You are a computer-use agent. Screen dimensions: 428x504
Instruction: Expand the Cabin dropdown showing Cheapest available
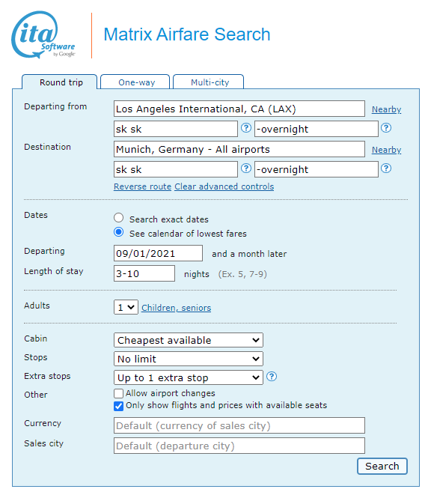click(x=189, y=340)
